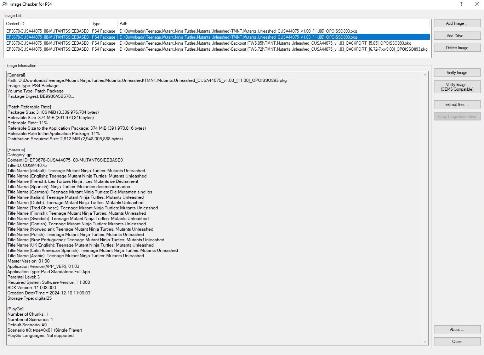Click the Content ID line in Params
Image resolution: width=484 pixels, height=355 pixels.
click(65, 160)
